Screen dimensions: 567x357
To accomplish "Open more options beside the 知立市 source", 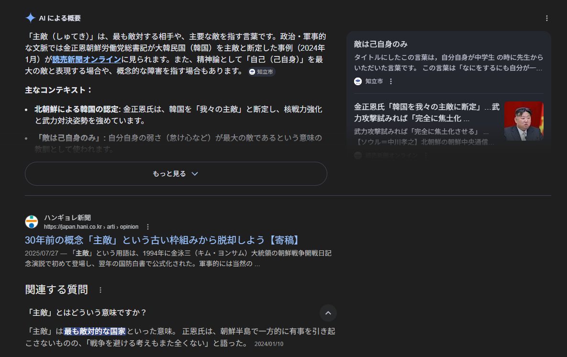I will (391, 81).
